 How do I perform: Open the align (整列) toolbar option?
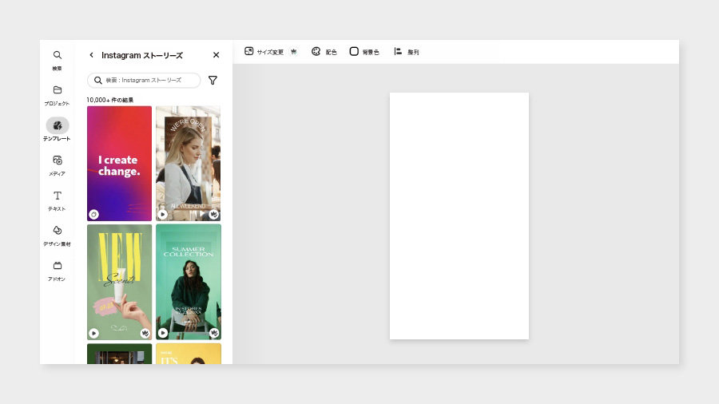(407, 52)
